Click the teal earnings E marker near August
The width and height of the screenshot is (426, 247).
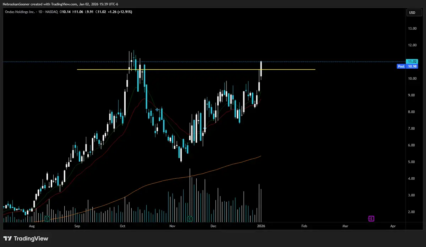pyautogui.click(x=47, y=218)
